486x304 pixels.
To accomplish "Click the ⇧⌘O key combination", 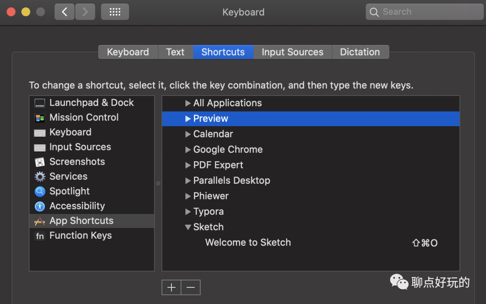I will click(425, 243).
